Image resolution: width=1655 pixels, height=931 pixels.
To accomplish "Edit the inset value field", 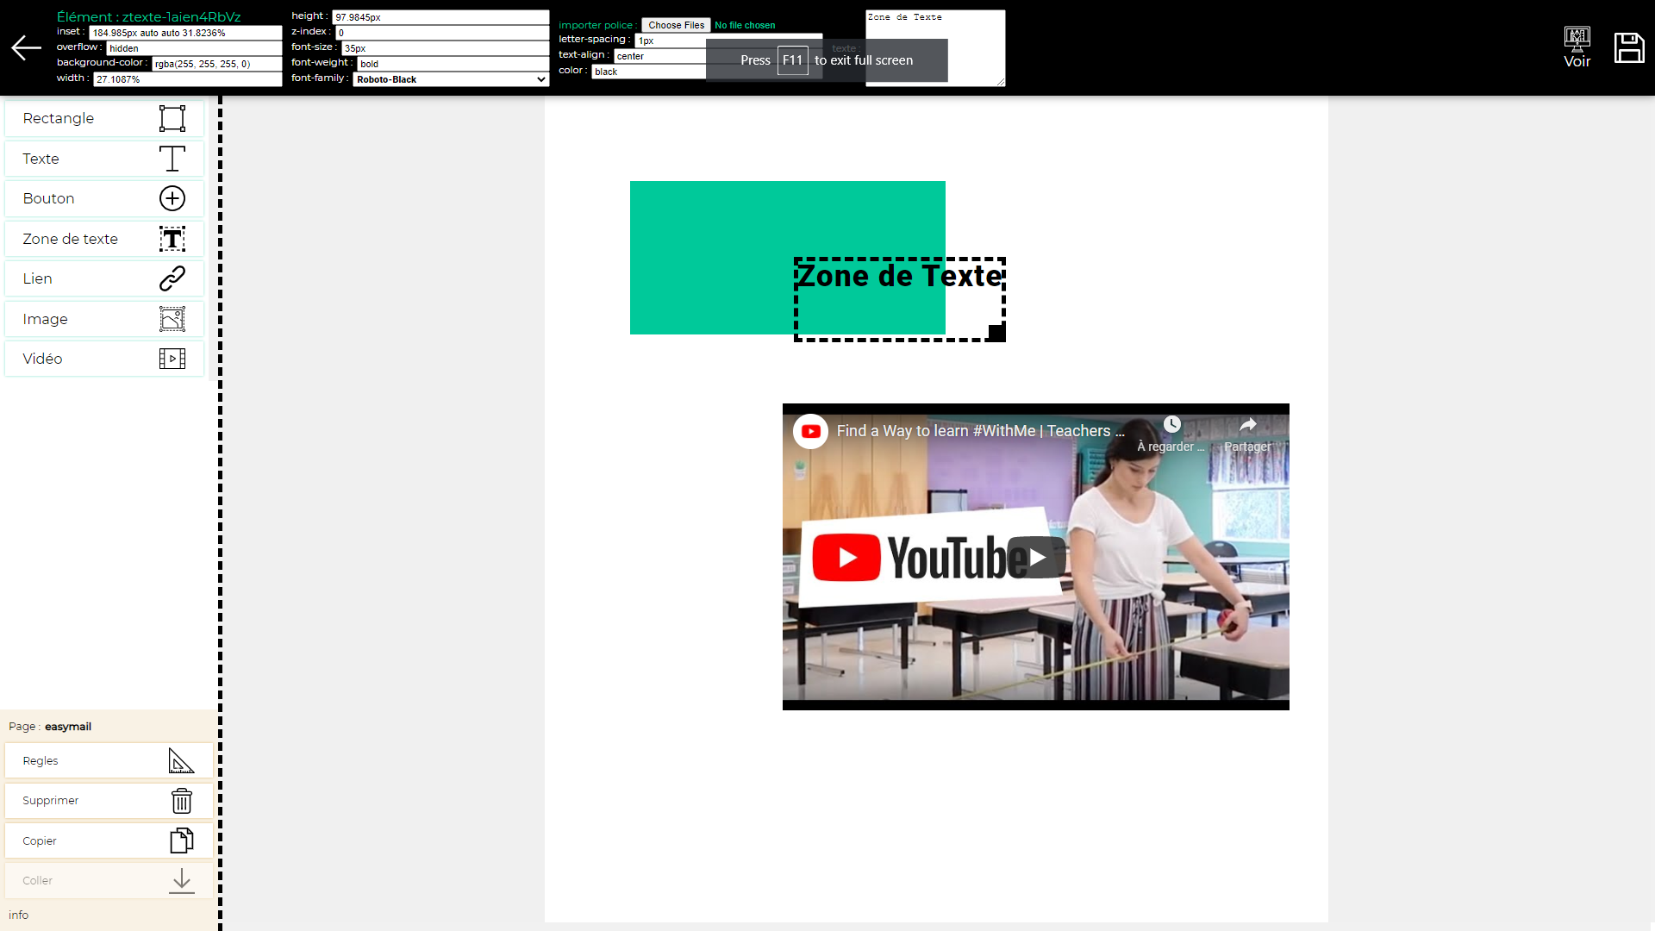I will pyautogui.click(x=185, y=33).
